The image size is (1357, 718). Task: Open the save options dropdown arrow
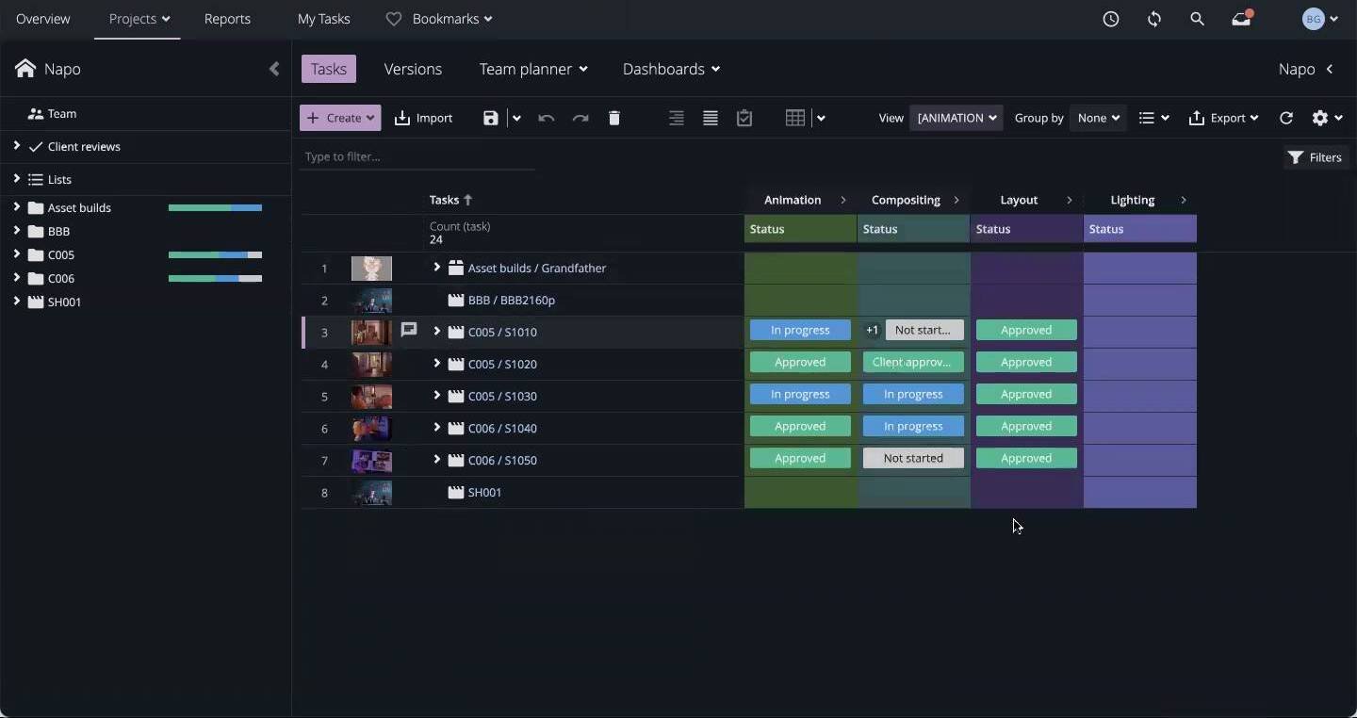point(516,118)
